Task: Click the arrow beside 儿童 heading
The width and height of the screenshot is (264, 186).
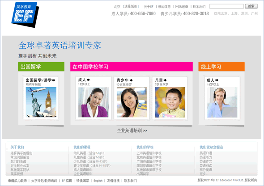Action: [x=165, y=80]
